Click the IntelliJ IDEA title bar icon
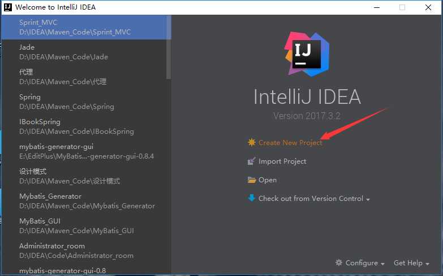 [8, 7]
